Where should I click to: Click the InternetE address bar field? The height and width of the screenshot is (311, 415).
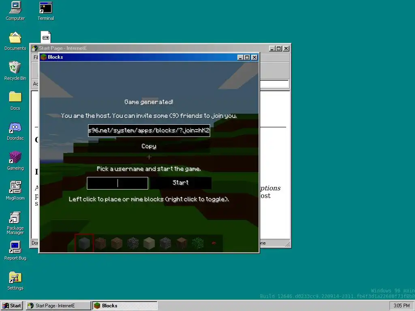pos(274,84)
